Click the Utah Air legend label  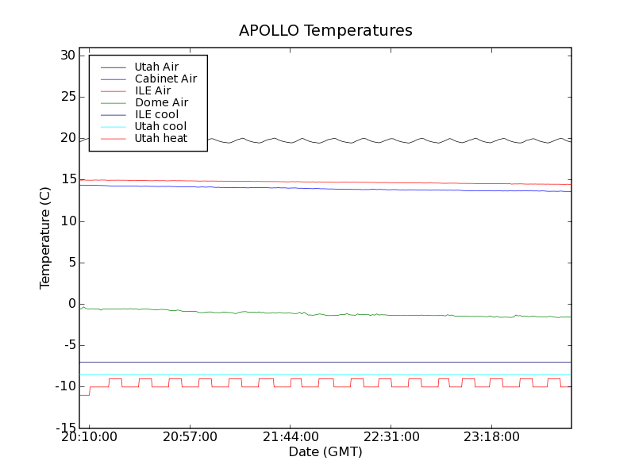tap(156, 67)
